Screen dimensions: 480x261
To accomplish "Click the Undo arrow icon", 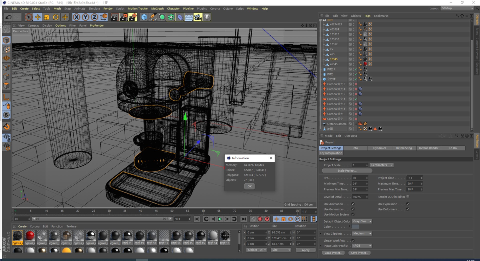I will 8,17.
